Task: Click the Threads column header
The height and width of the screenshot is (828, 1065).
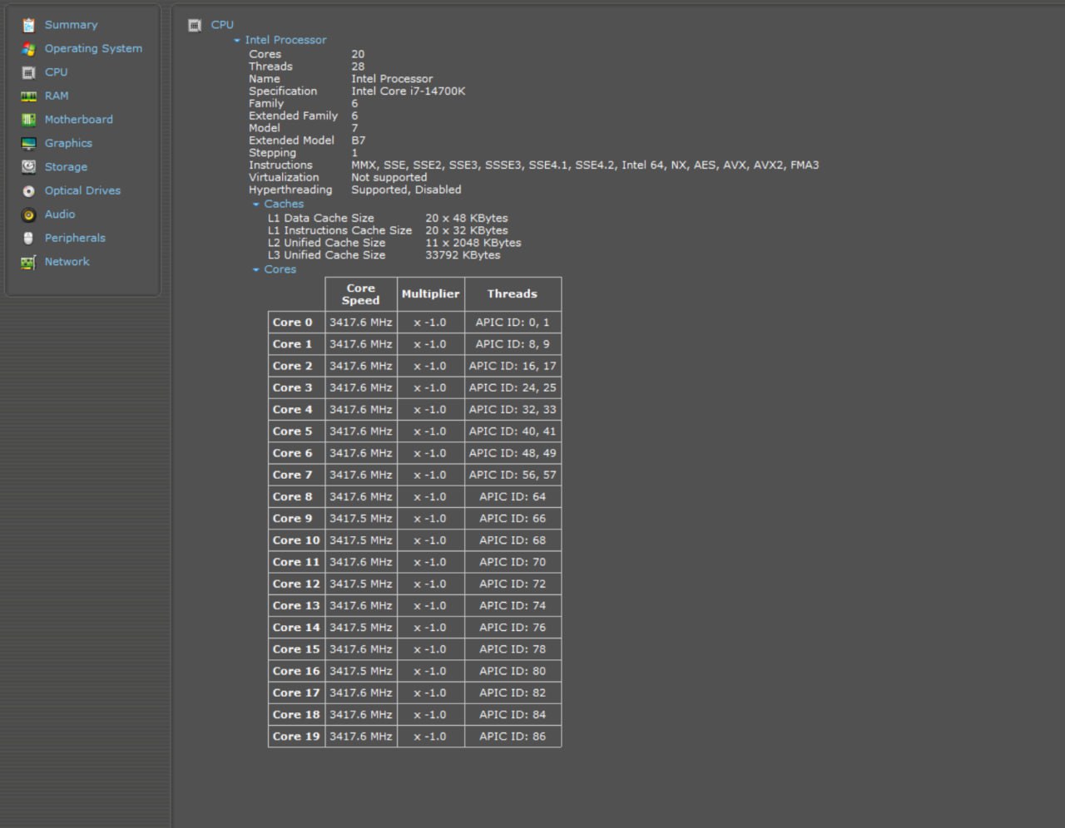Action: [x=513, y=293]
